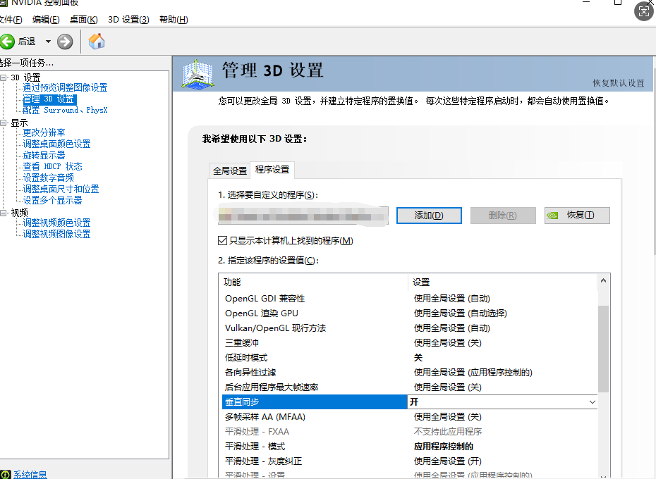Click the green Back arrow icon
The width and height of the screenshot is (656, 479).
8,42
